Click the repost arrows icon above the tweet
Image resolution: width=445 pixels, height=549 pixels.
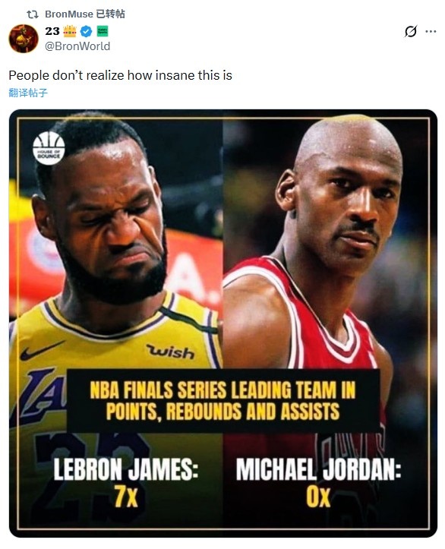tap(33, 14)
